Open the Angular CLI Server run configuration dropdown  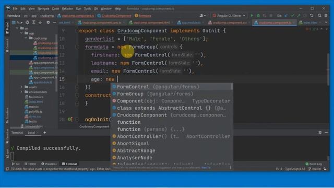click(x=229, y=16)
